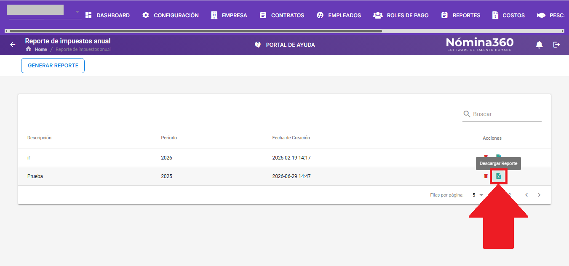Image resolution: width=569 pixels, height=266 pixels.
Task: Open PORTAL DE AYUDA link
Action: [x=285, y=45]
